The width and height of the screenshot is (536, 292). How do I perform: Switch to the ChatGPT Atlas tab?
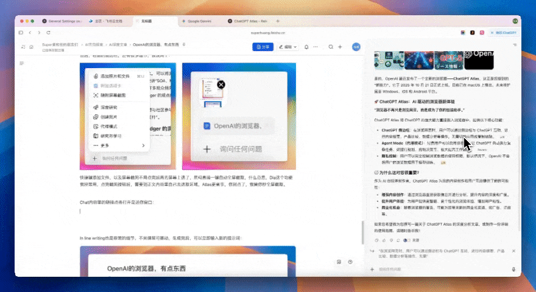tap(250, 21)
